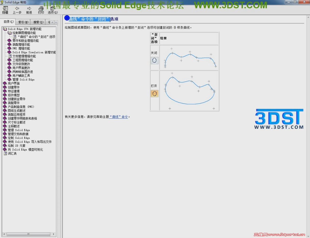Click the contents pane horizontal scrollbar
The image size is (310, 238).
(29, 234)
